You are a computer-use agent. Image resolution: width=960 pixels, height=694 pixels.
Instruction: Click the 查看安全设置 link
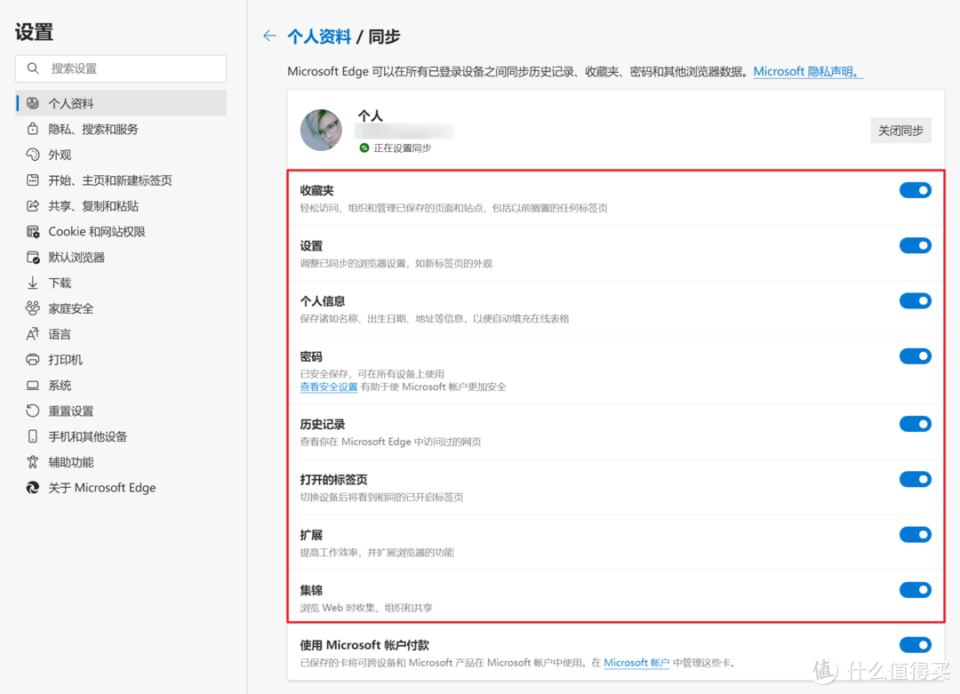[329, 387]
